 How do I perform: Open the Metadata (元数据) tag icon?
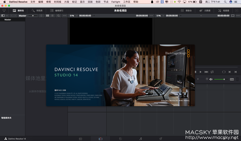pyautogui.click(x=201, y=11)
